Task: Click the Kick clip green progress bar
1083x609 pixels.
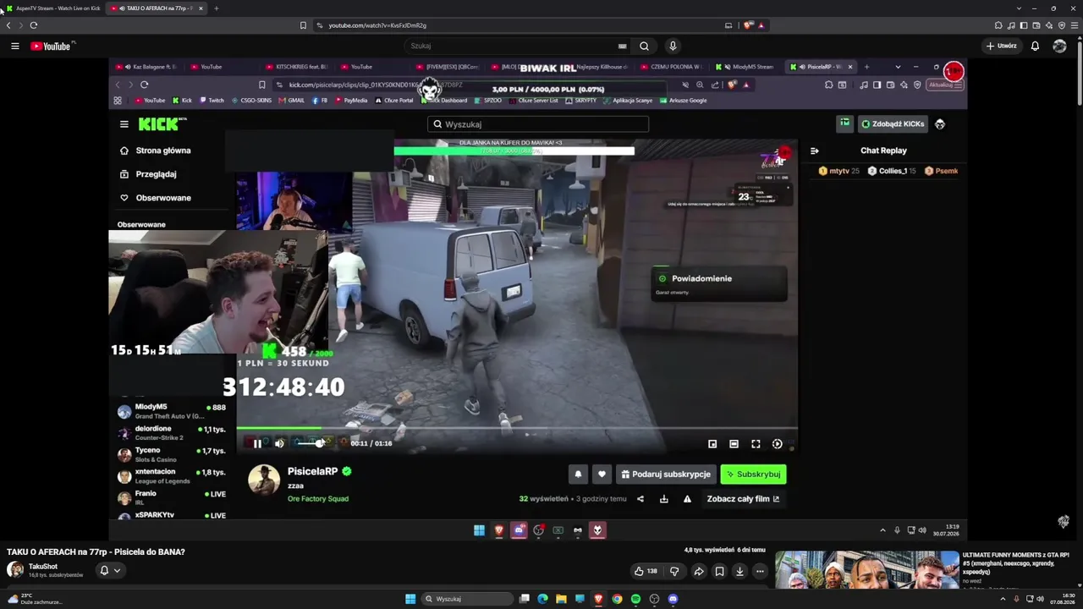Action: click(278, 428)
